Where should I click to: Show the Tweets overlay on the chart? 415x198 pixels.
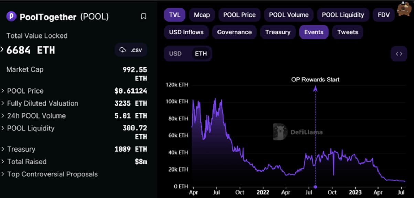(x=348, y=32)
